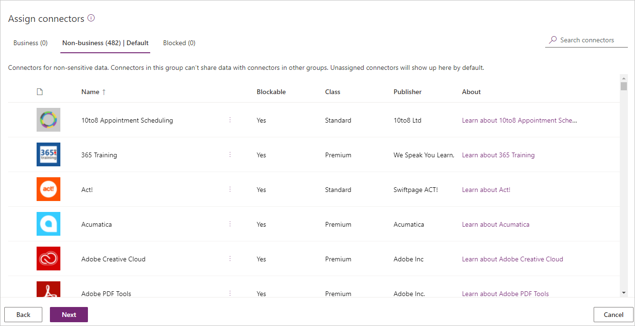Click the Next button
The width and height of the screenshot is (635, 326).
pos(69,315)
